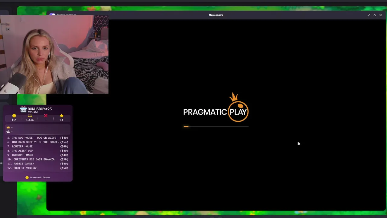387x218 pixels.
Task: Click the ($54) price for Big Bass Secrets
Action: pyautogui.click(x=64, y=142)
